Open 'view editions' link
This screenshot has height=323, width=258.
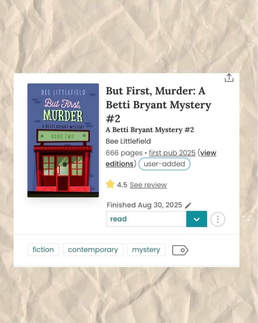[x=161, y=158]
